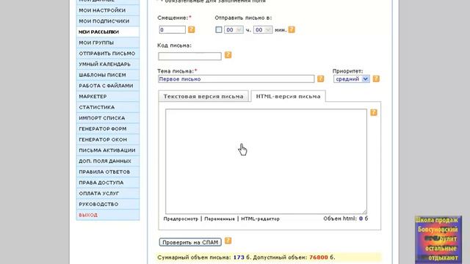The width and height of the screenshot is (470, 264).
Task: Click the Переменные link
Action: (220, 219)
